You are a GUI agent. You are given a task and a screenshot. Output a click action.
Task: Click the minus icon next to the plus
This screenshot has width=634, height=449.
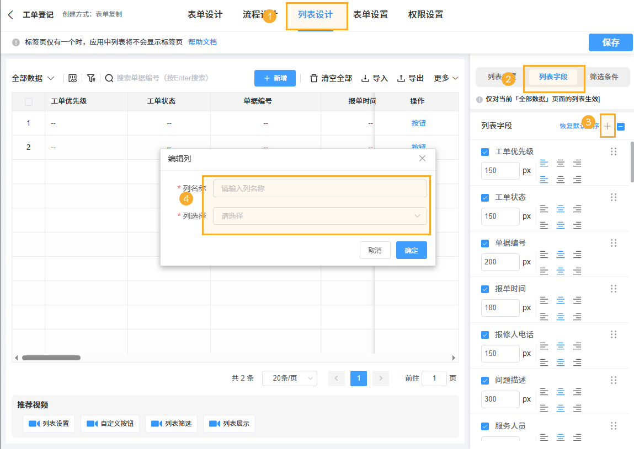click(x=621, y=126)
